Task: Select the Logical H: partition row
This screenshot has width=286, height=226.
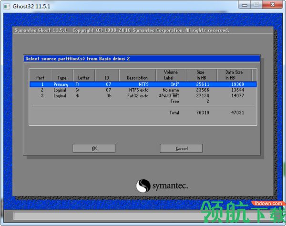Action: 143,95
